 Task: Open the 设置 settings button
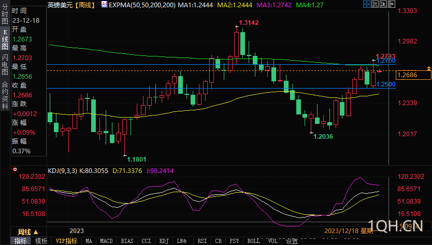(x=292, y=241)
